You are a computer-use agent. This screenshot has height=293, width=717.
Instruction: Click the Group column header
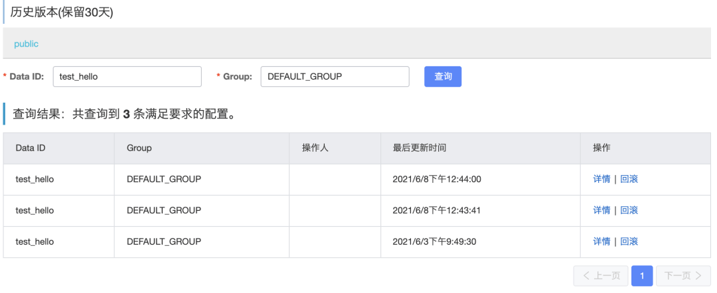[139, 148]
